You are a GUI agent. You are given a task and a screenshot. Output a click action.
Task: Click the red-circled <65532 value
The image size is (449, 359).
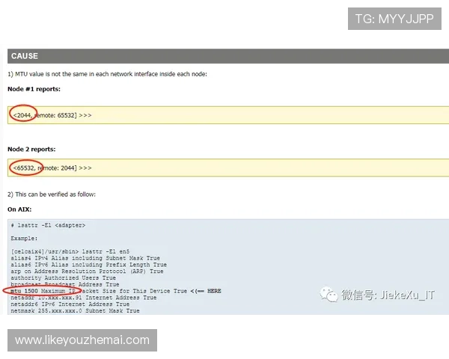pos(26,168)
